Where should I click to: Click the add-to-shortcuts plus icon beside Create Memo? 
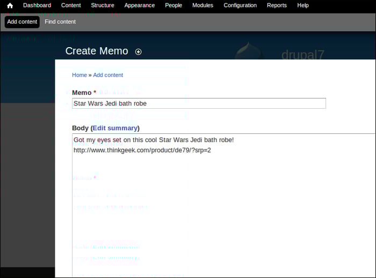click(138, 52)
